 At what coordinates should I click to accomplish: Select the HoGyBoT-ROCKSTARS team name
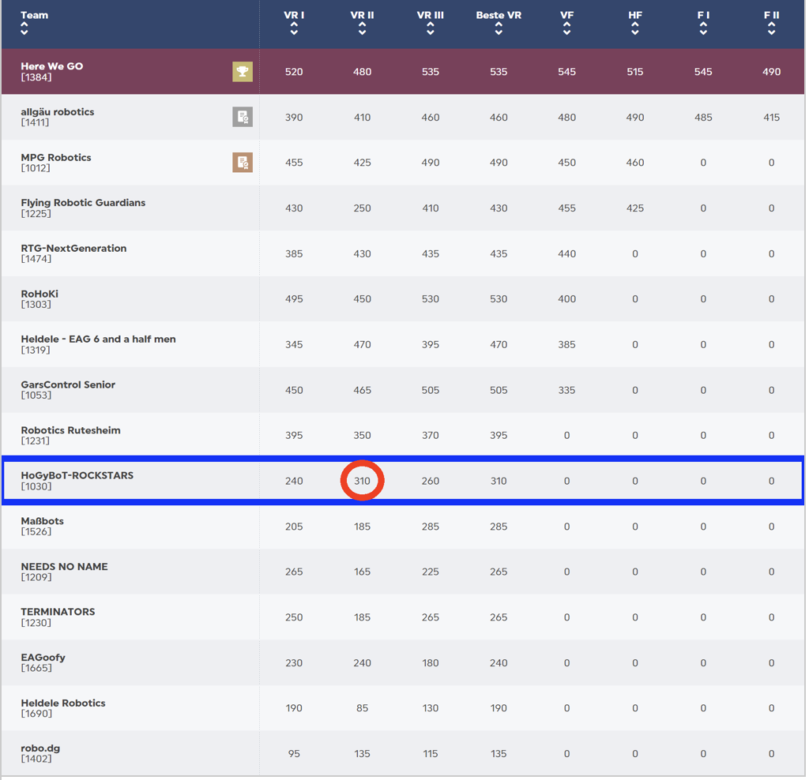tap(77, 475)
